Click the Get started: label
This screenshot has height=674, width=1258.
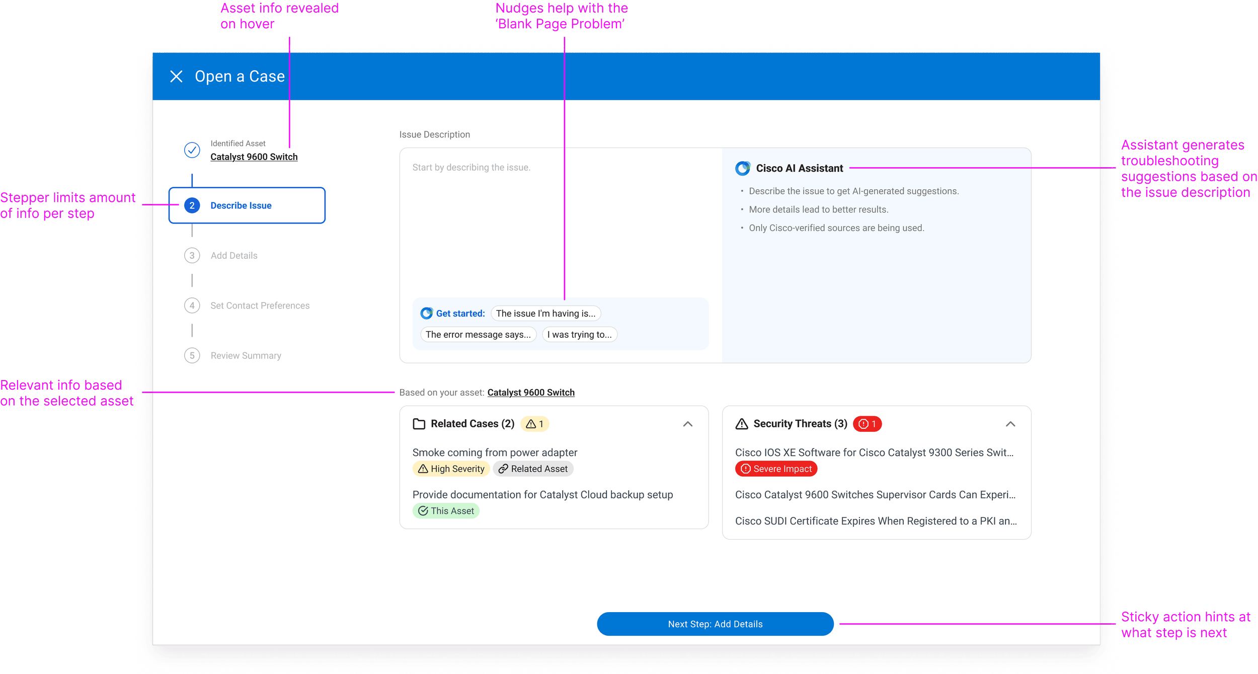coord(460,313)
